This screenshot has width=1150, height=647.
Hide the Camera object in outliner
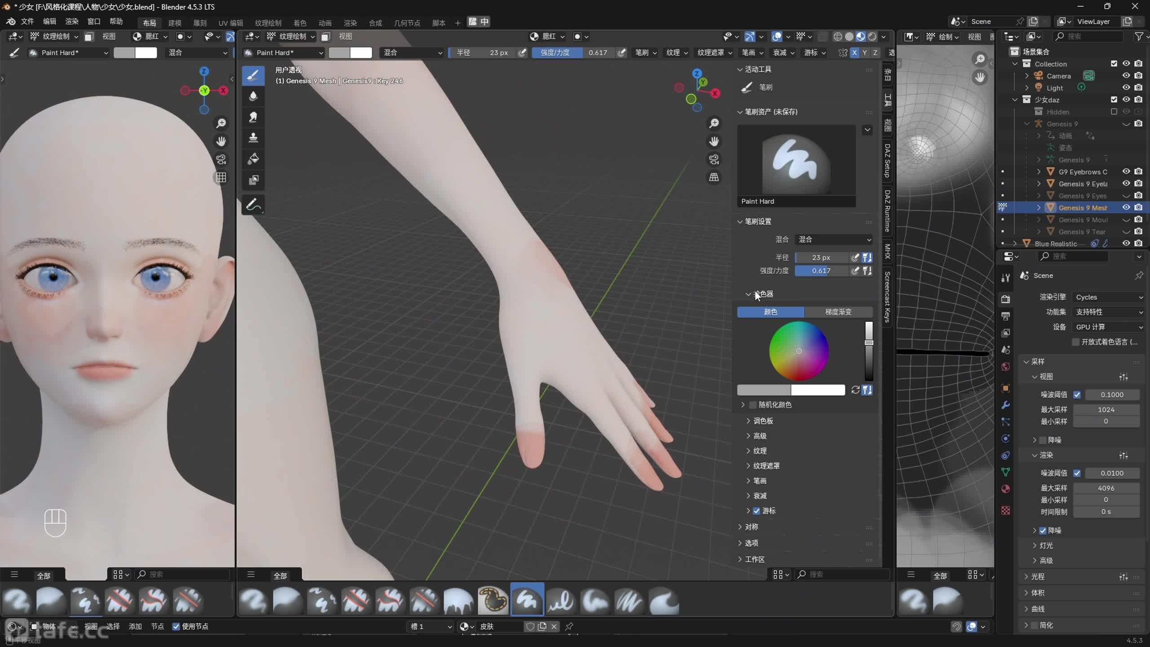coord(1126,75)
